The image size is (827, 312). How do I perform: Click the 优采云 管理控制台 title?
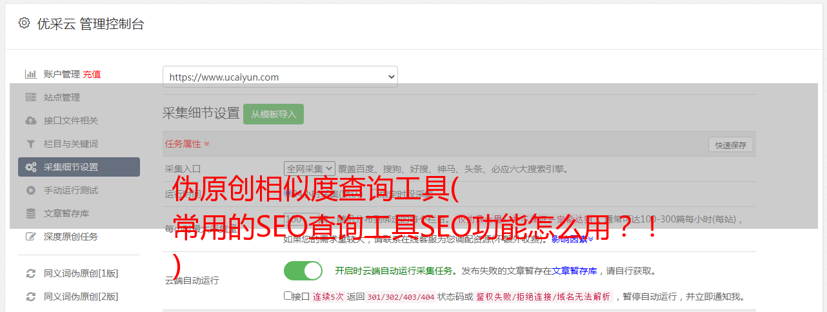tap(90, 24)
